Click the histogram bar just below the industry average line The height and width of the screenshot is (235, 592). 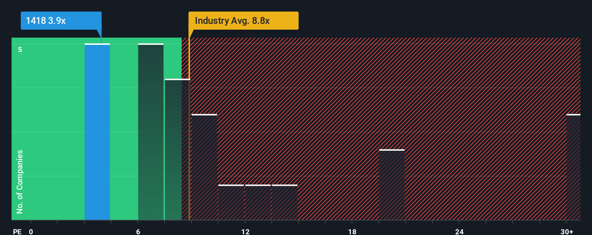coord(177,149)
